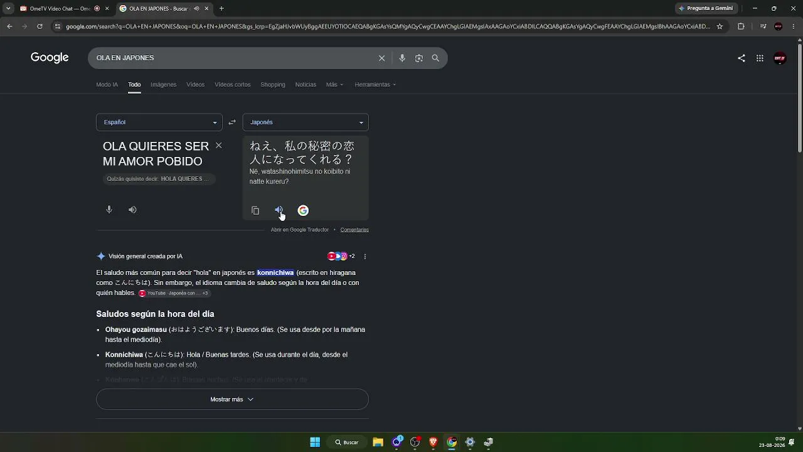Copy the Japanese translation text
The width and height of the screenshot is (803, 452).
[255, 210]
